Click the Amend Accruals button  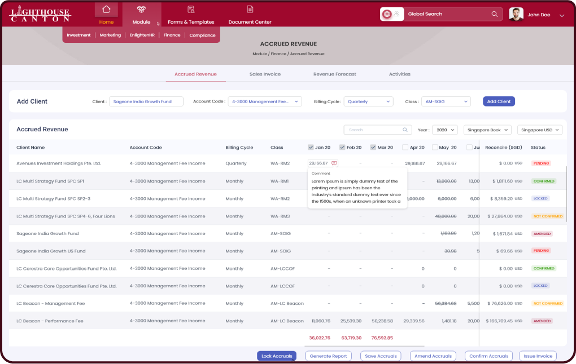pyautogui.click(x=433, y=356)
